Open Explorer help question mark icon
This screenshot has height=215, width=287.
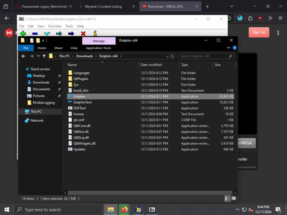(235, 48)
